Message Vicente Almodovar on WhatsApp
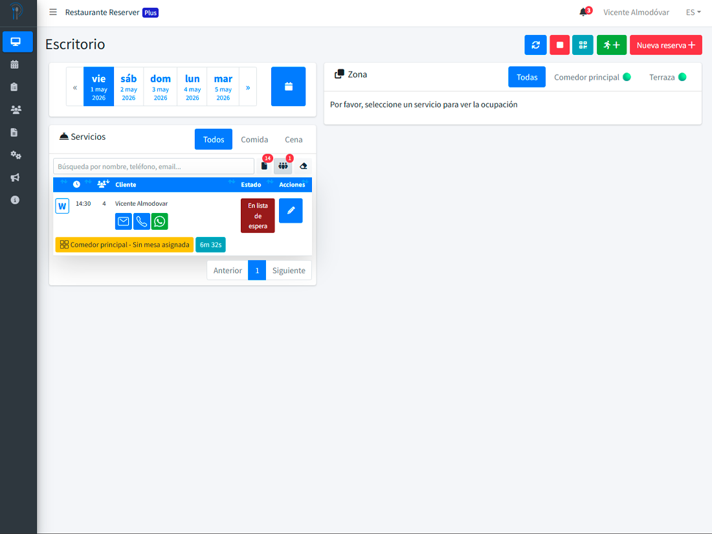 pyautogui.click(x=160, y=221)
